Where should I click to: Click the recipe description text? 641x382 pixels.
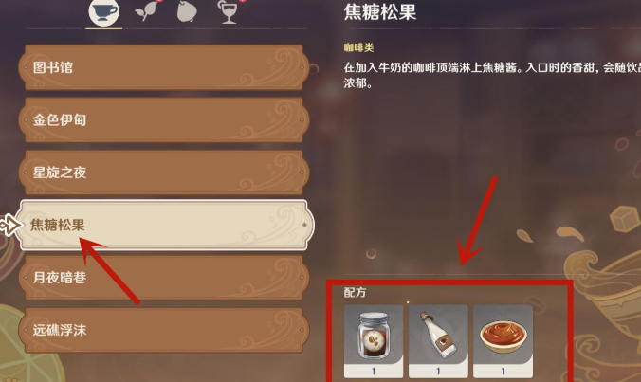[x=492, y=75]
